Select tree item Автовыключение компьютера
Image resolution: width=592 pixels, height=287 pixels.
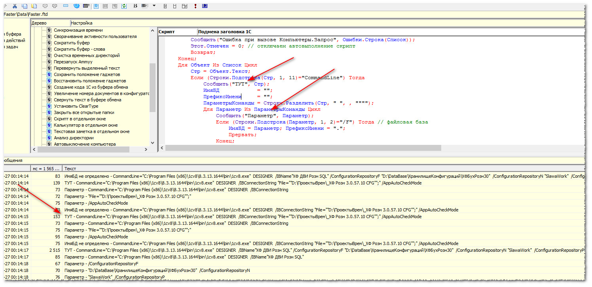[x=85, y=144]
